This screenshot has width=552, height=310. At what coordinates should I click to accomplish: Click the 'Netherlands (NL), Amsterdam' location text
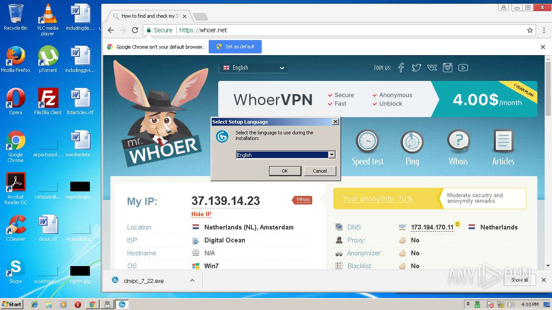click(x=249, y=227)
